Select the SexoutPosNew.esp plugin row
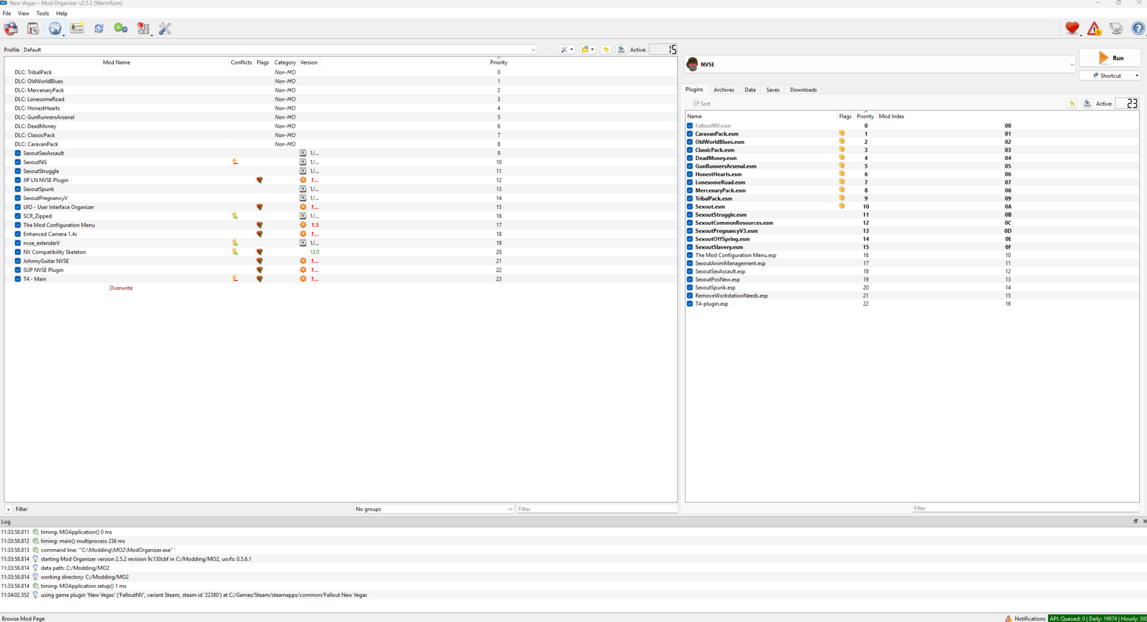The image size is (1147, 622). tap(912, 279)
